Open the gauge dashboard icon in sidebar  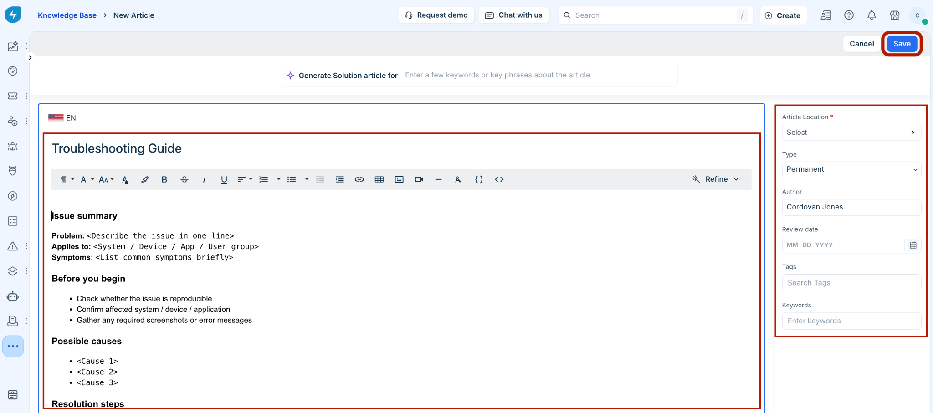[13, 71]
